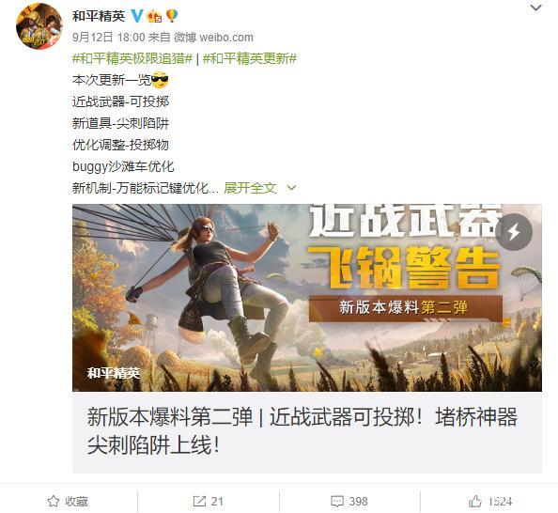Open hashtag #和平精英更新#
This screenshot has width=558, height=513.
pyautogui.click(x=250, y=58)
